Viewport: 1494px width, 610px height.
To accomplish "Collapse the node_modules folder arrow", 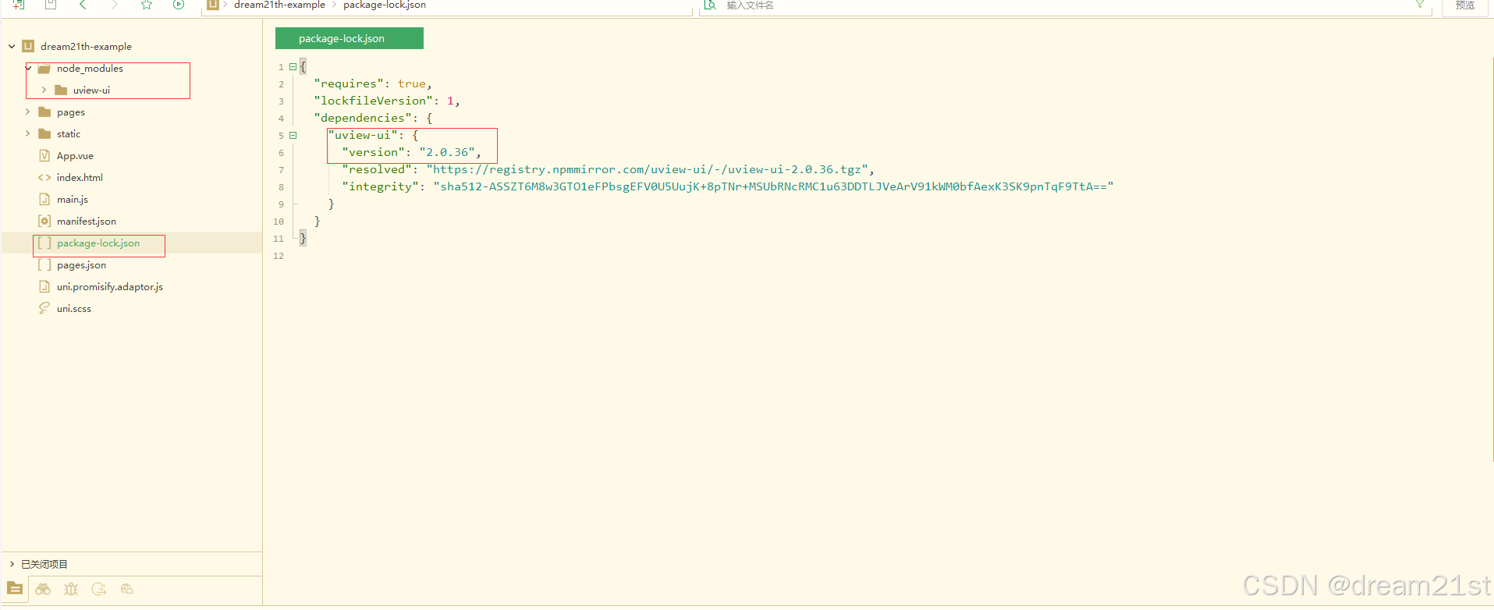I will click(x=28, y=68).
